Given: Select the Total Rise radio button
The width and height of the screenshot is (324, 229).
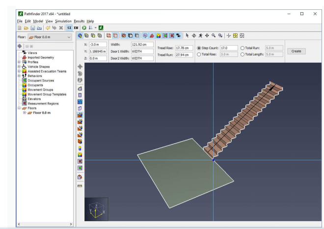Looking at the screenshot, I should pyautogui.click(x=199, y=54).
